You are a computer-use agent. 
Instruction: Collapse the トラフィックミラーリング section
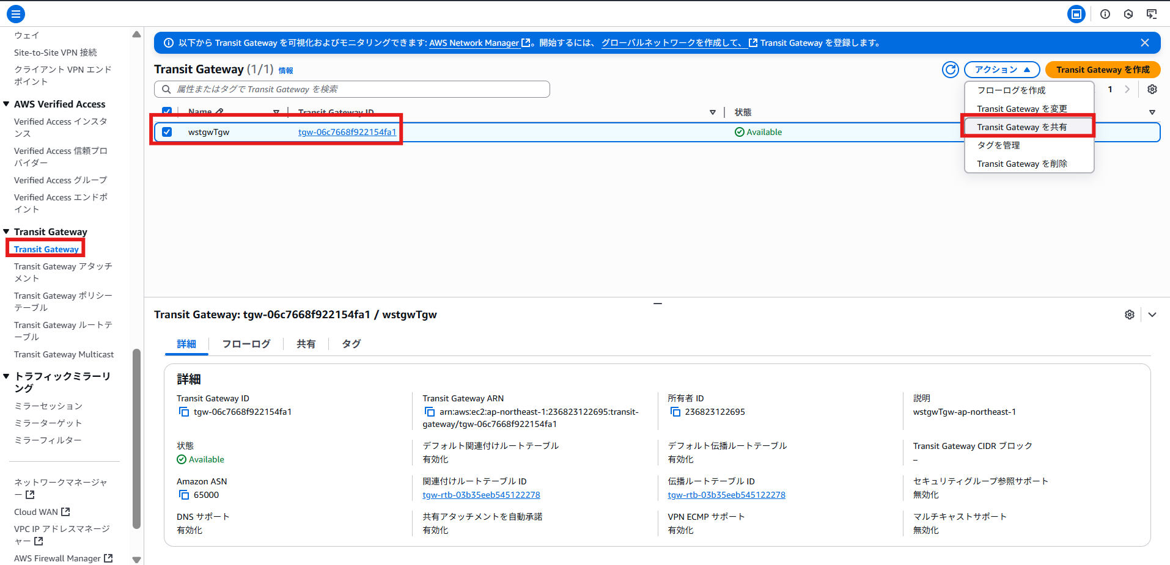point(6,376)
